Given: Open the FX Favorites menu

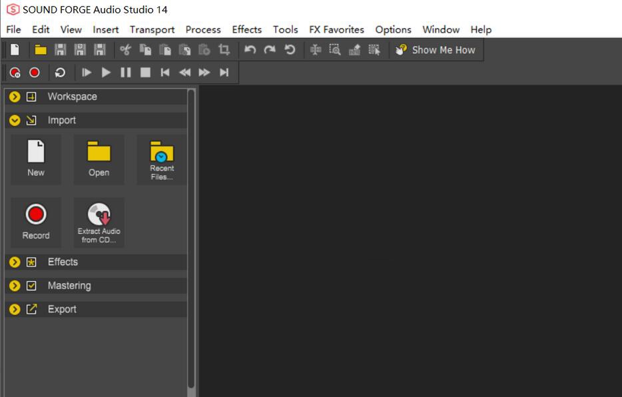Looking at the screenshot, I should [336, 30].
